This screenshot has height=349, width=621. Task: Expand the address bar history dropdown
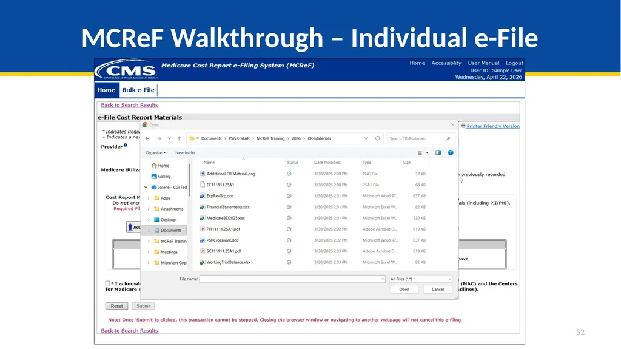pyautogui.click(x=366, y=138)
